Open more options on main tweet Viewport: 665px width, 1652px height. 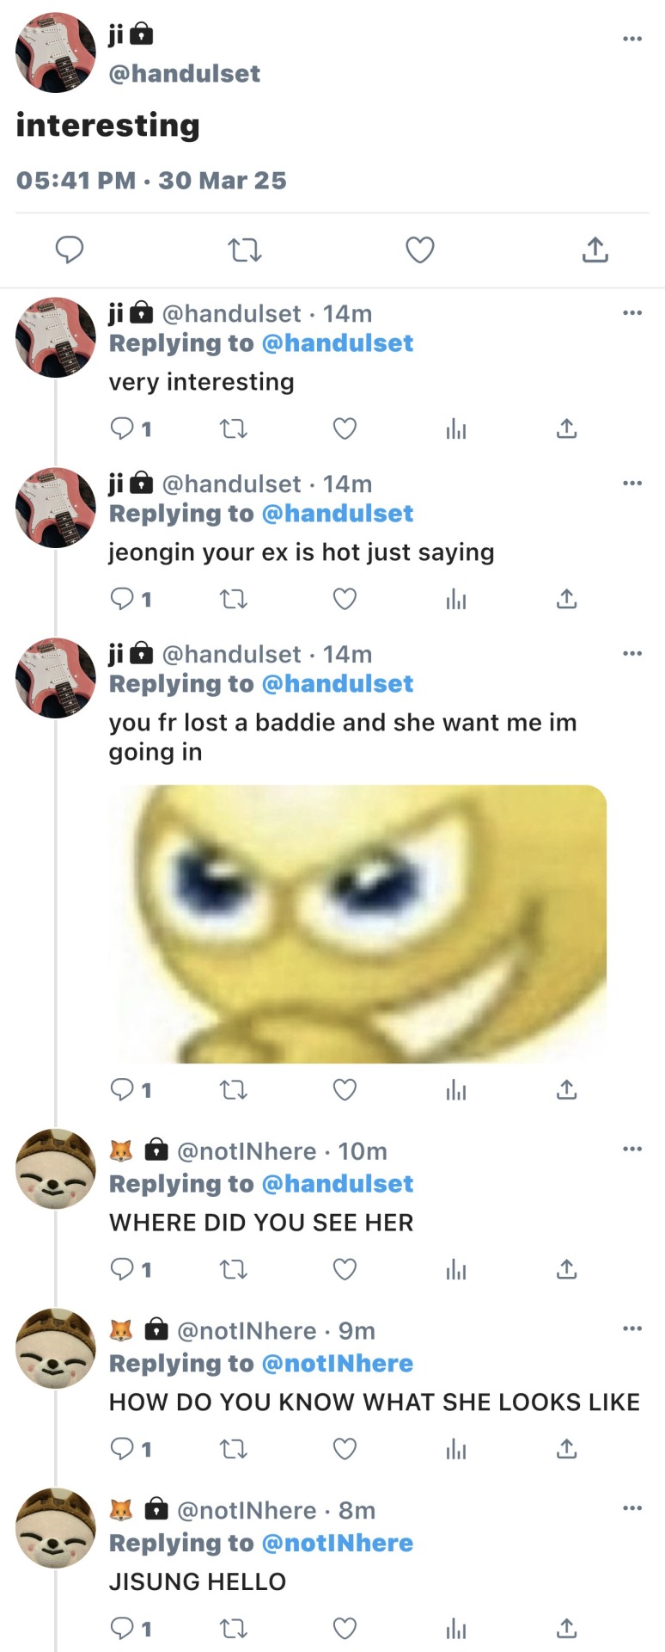coord(632,38)
